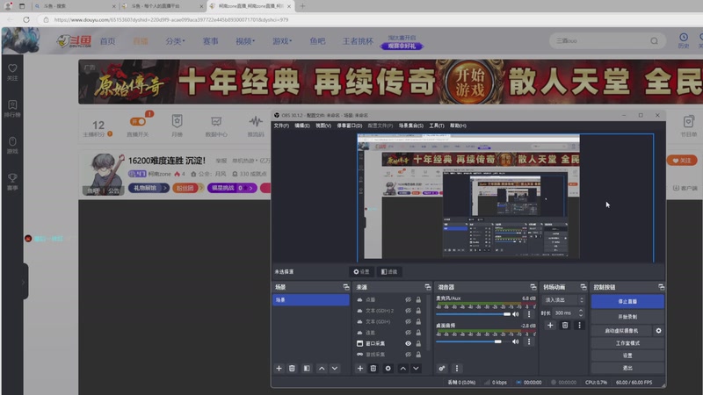The image size is (703, 395).
Task: Toggle Douyu 直播开关 switch
Action: [138, 122]
